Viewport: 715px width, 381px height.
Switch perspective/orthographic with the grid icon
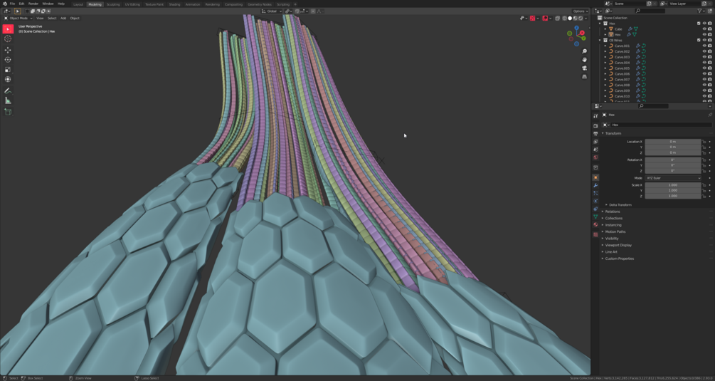pyautogui.click(x=585, y=77)
